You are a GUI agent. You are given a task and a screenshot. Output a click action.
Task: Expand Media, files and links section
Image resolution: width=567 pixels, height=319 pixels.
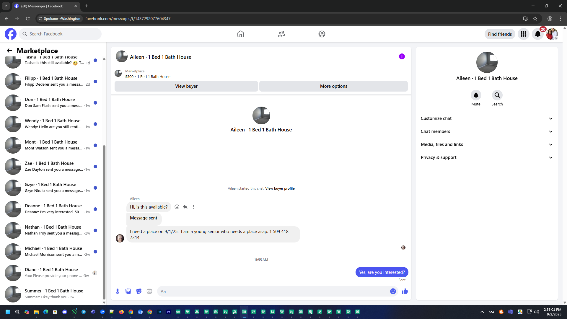click(486, 144)
